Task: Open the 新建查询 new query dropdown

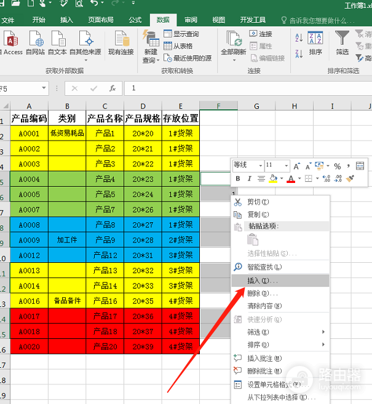Action: tap(151, 47)
